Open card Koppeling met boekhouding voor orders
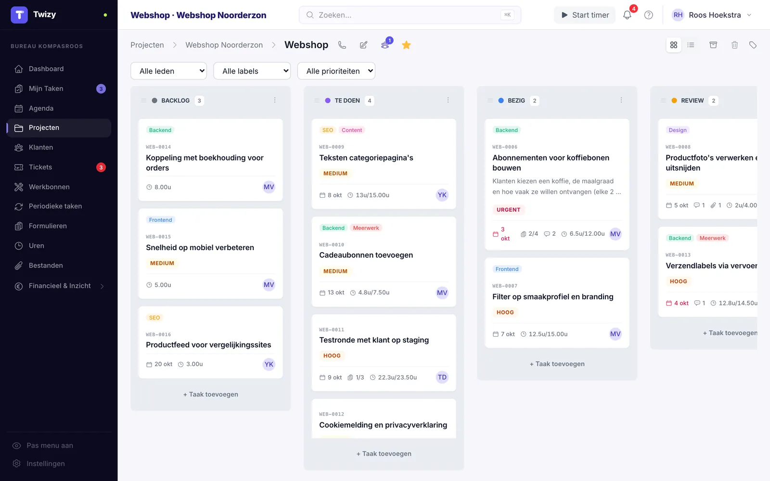 point(211,160)
